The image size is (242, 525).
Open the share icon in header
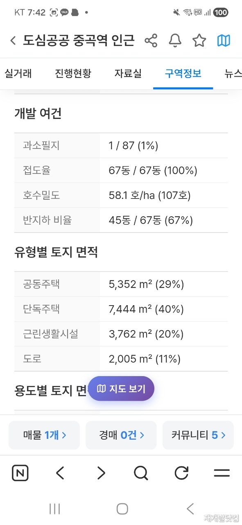tap(151, 41)
